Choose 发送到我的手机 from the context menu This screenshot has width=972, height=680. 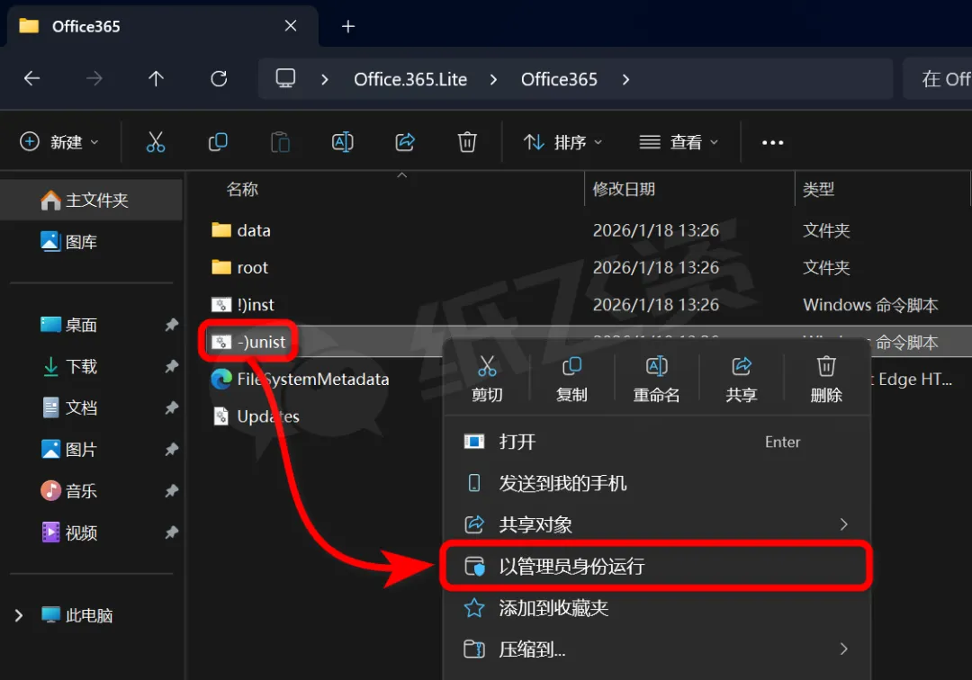(x=657, y=483)
